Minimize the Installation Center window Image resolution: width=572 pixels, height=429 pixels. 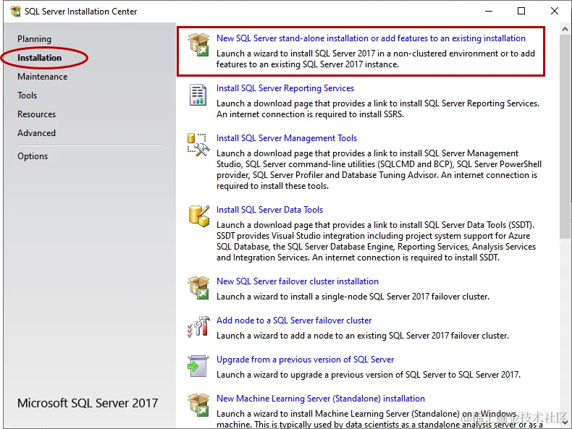click(489, 12)
